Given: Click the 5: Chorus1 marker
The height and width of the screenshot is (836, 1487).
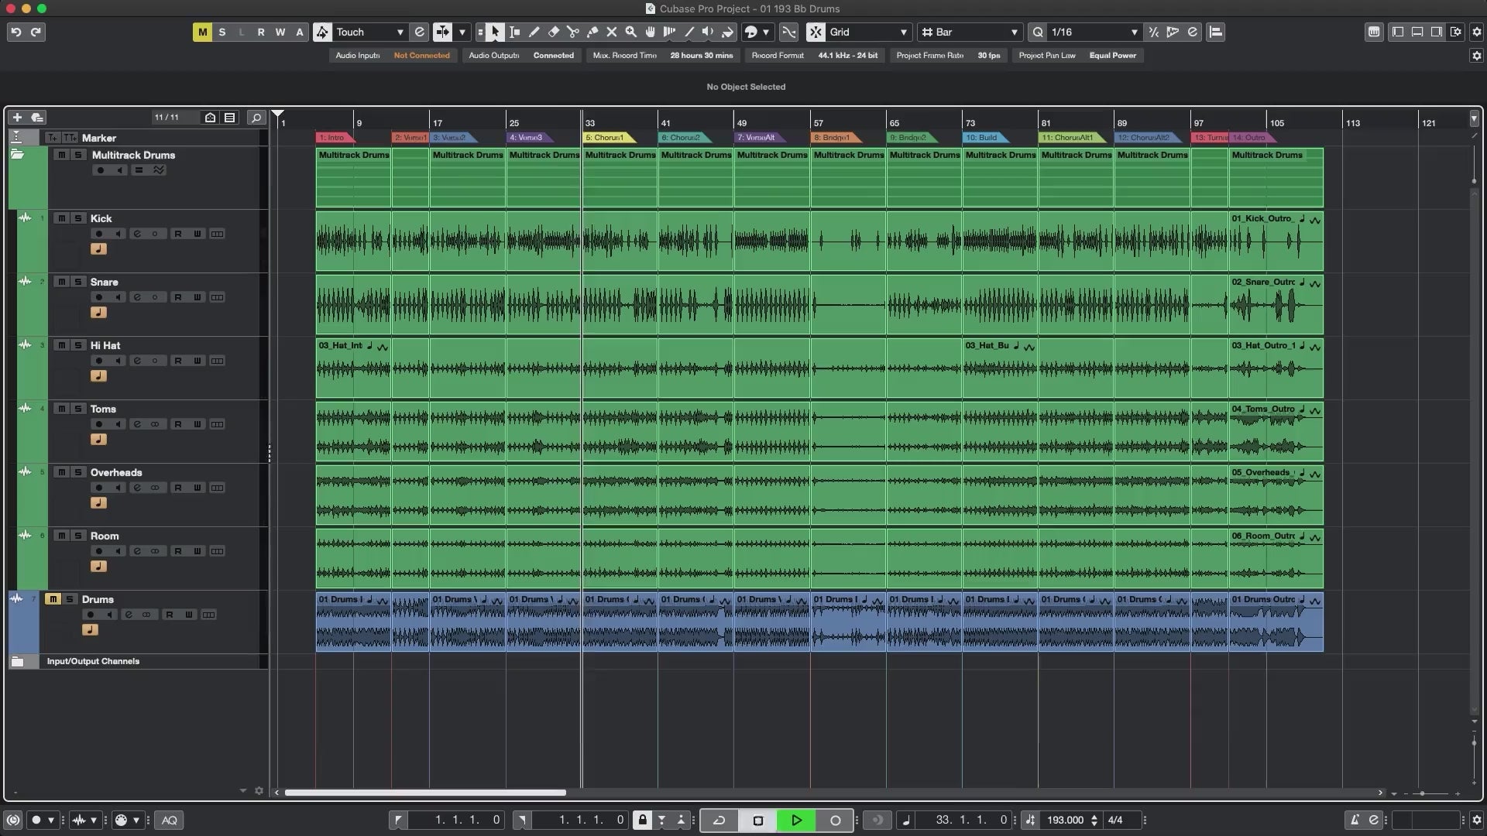Looking at the screenshot, I should pyautogui.click(x=609, y=138).
